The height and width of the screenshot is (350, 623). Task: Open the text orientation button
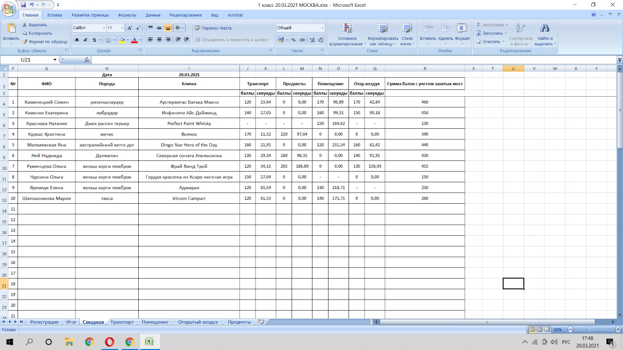[179, 28]
